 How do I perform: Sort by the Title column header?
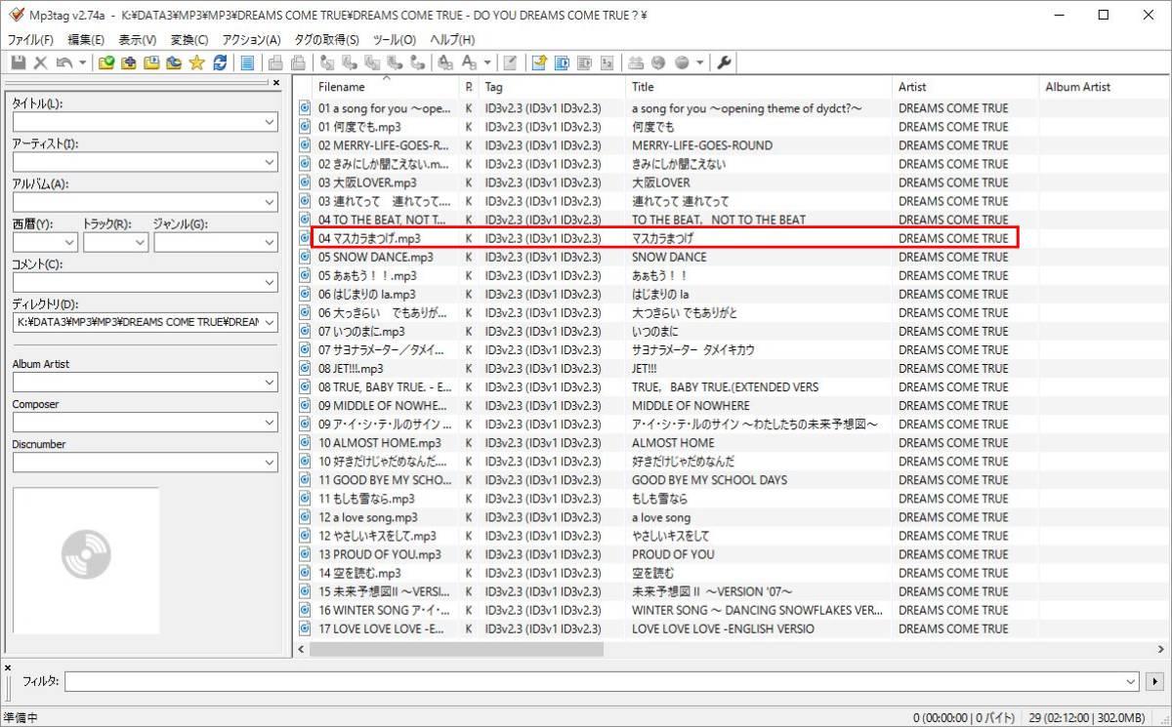pos(758,87)
